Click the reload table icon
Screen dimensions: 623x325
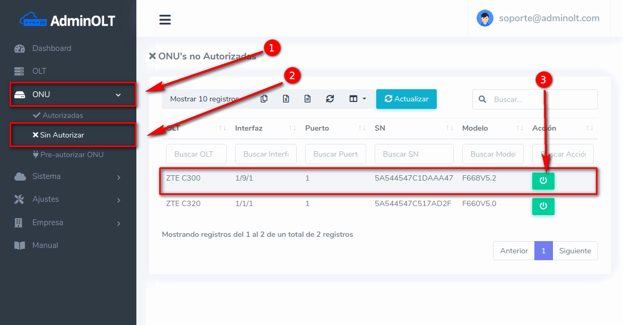[x=330, y=99]
